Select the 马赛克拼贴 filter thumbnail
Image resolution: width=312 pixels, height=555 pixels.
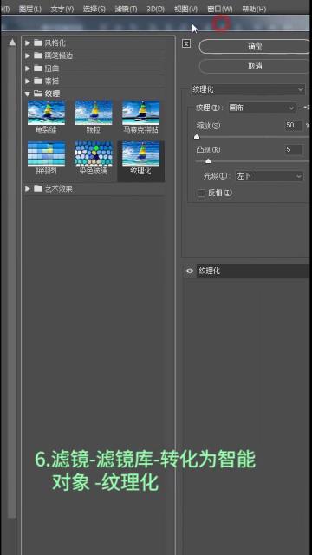140,113
